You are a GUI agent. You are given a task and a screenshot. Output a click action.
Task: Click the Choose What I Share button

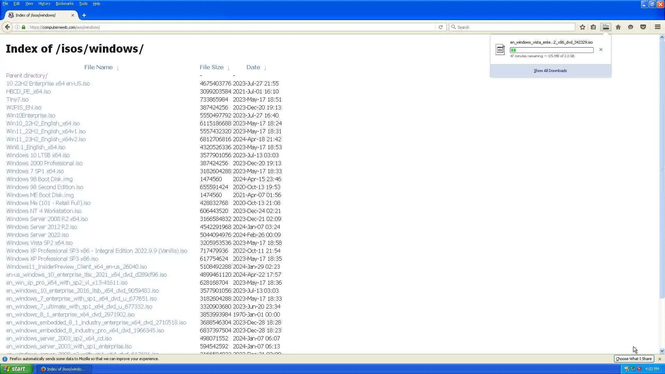(633, 359)
